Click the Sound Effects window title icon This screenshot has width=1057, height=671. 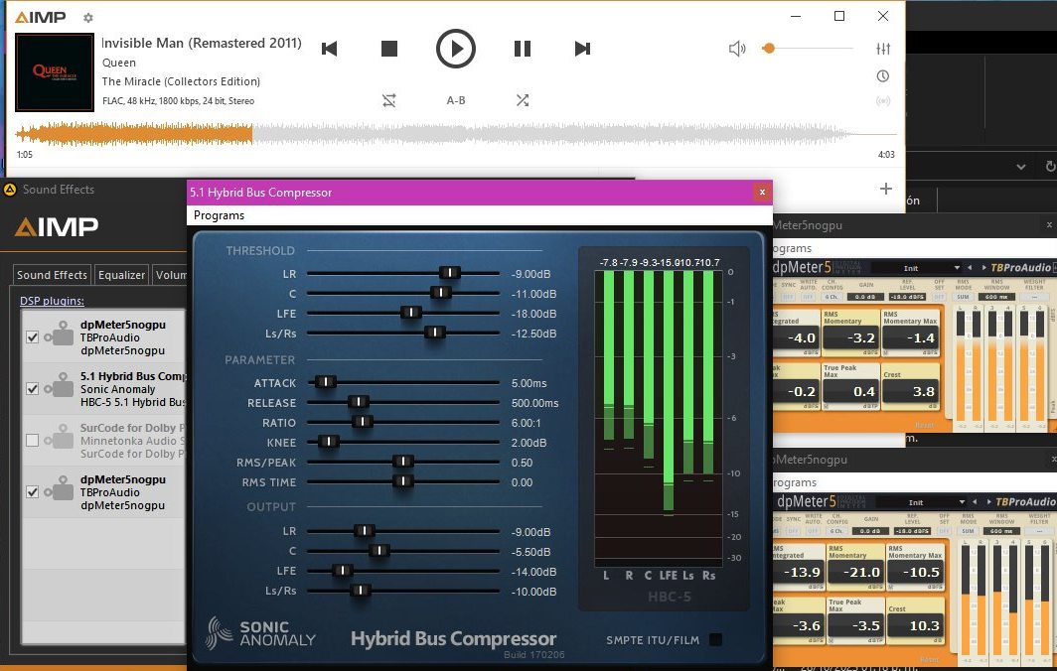click(10, 190)
